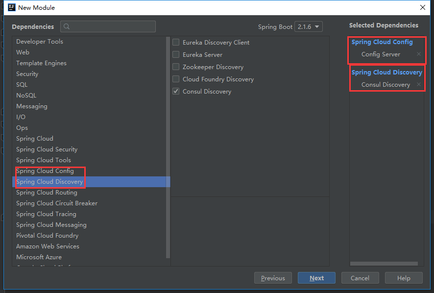Select Developer Tools category
Screen dimensions: 434x293
tap(89, 42)
